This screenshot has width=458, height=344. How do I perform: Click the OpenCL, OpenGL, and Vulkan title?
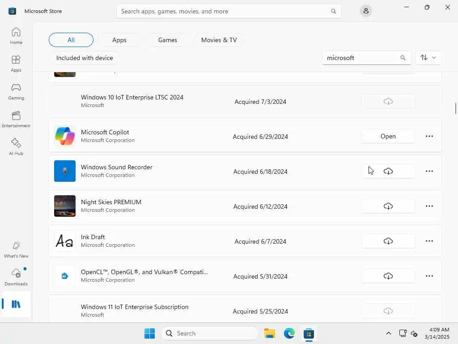click(144, 272)
